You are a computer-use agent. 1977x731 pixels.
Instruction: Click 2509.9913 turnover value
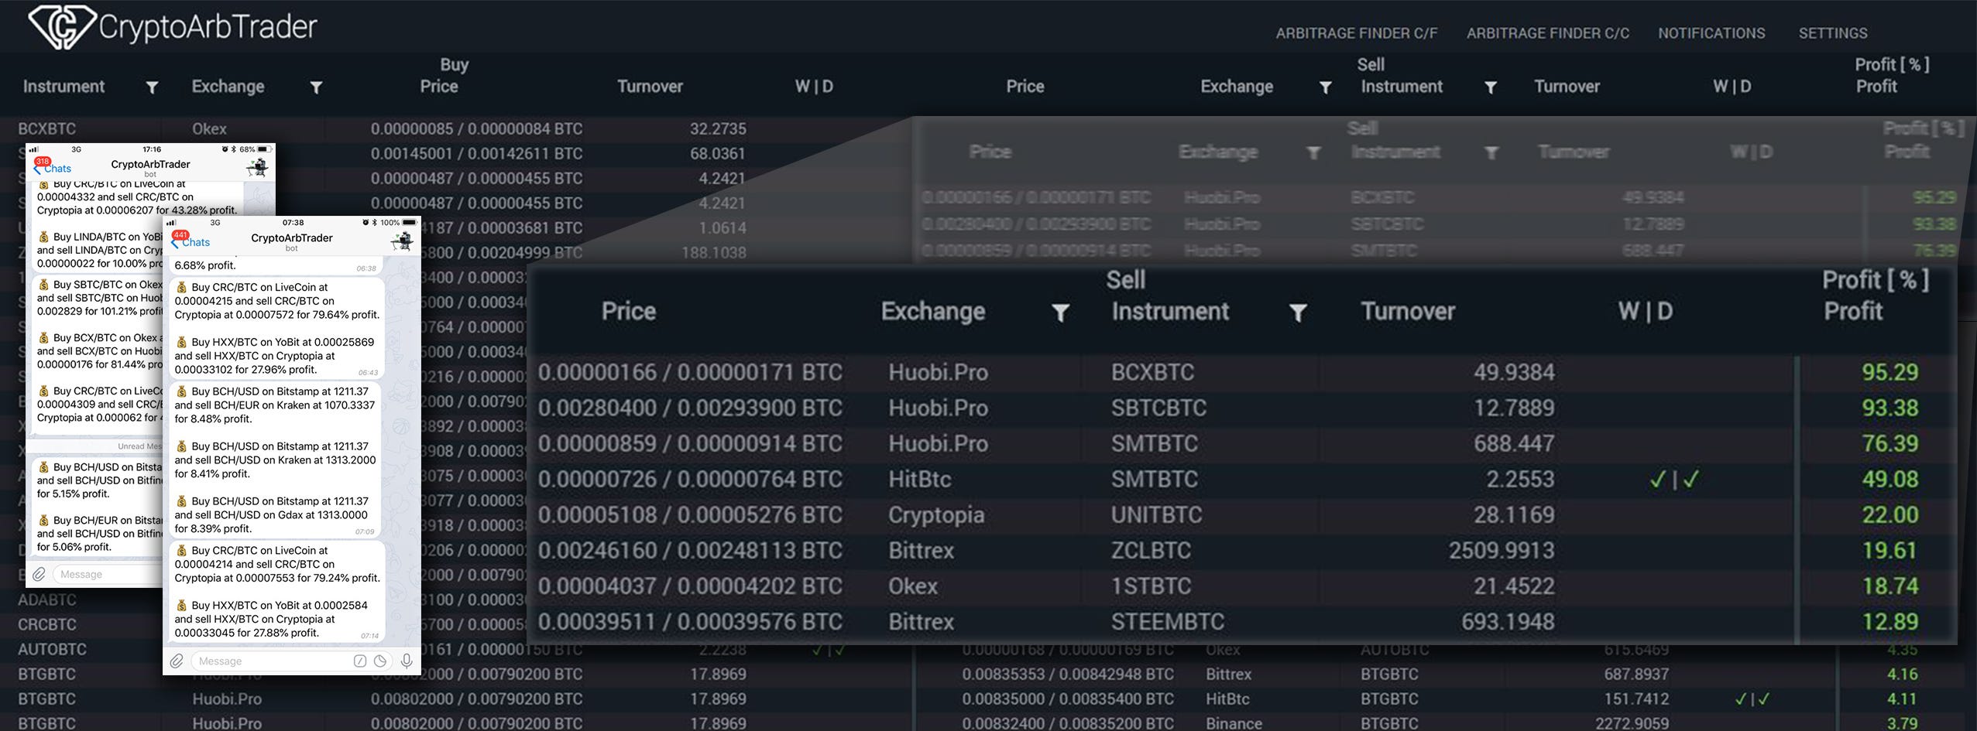(1502, 551)
